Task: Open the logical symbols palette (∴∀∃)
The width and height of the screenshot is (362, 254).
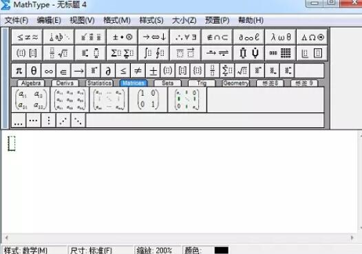Action: pos(186,37)
